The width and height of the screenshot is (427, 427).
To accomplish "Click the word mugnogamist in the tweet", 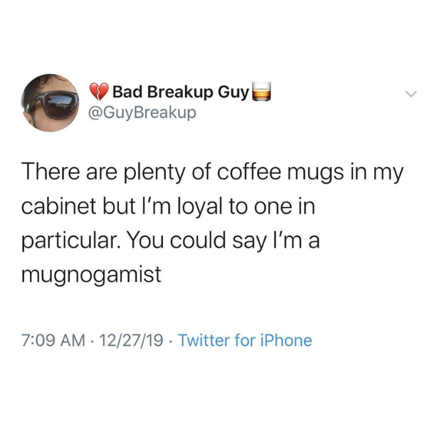I will pos(91,275).
